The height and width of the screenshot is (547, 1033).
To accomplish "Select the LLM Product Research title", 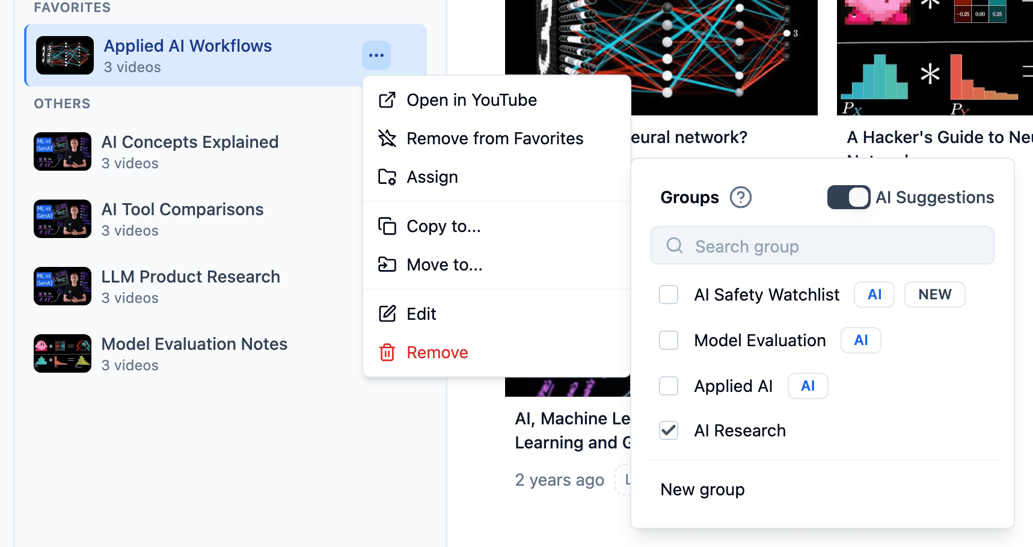I will coord(191,277).
